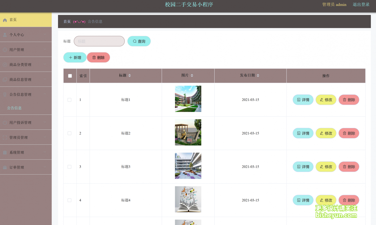Expand 商品分类管理 chevron
Screen dimensions: 376x225
coord(45,64)
